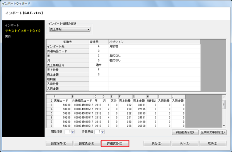Image resolution: width=232 pixels, height=152 pixels.
Task: Click 売上金額 value 24531 in preview
Action: [x=139, y=118]
